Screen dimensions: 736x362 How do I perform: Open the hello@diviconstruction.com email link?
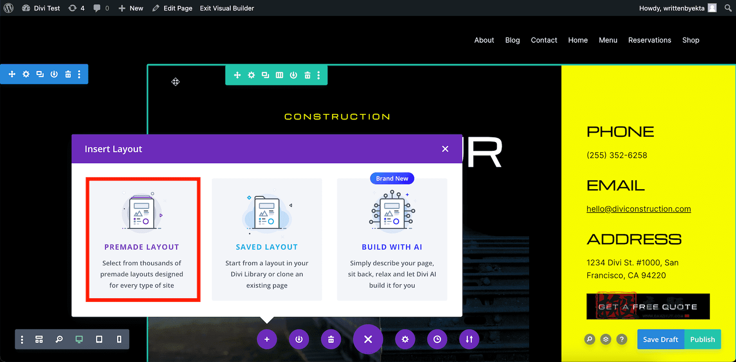(x=639, y=209)
